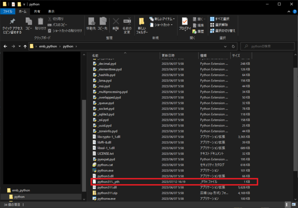Click the Select all icon
The height and width of the screenshot is (208, 298).
click(212, 19)
